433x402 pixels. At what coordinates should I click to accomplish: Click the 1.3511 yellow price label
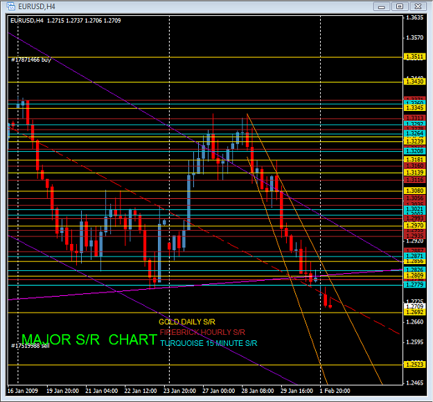[414, 57]
